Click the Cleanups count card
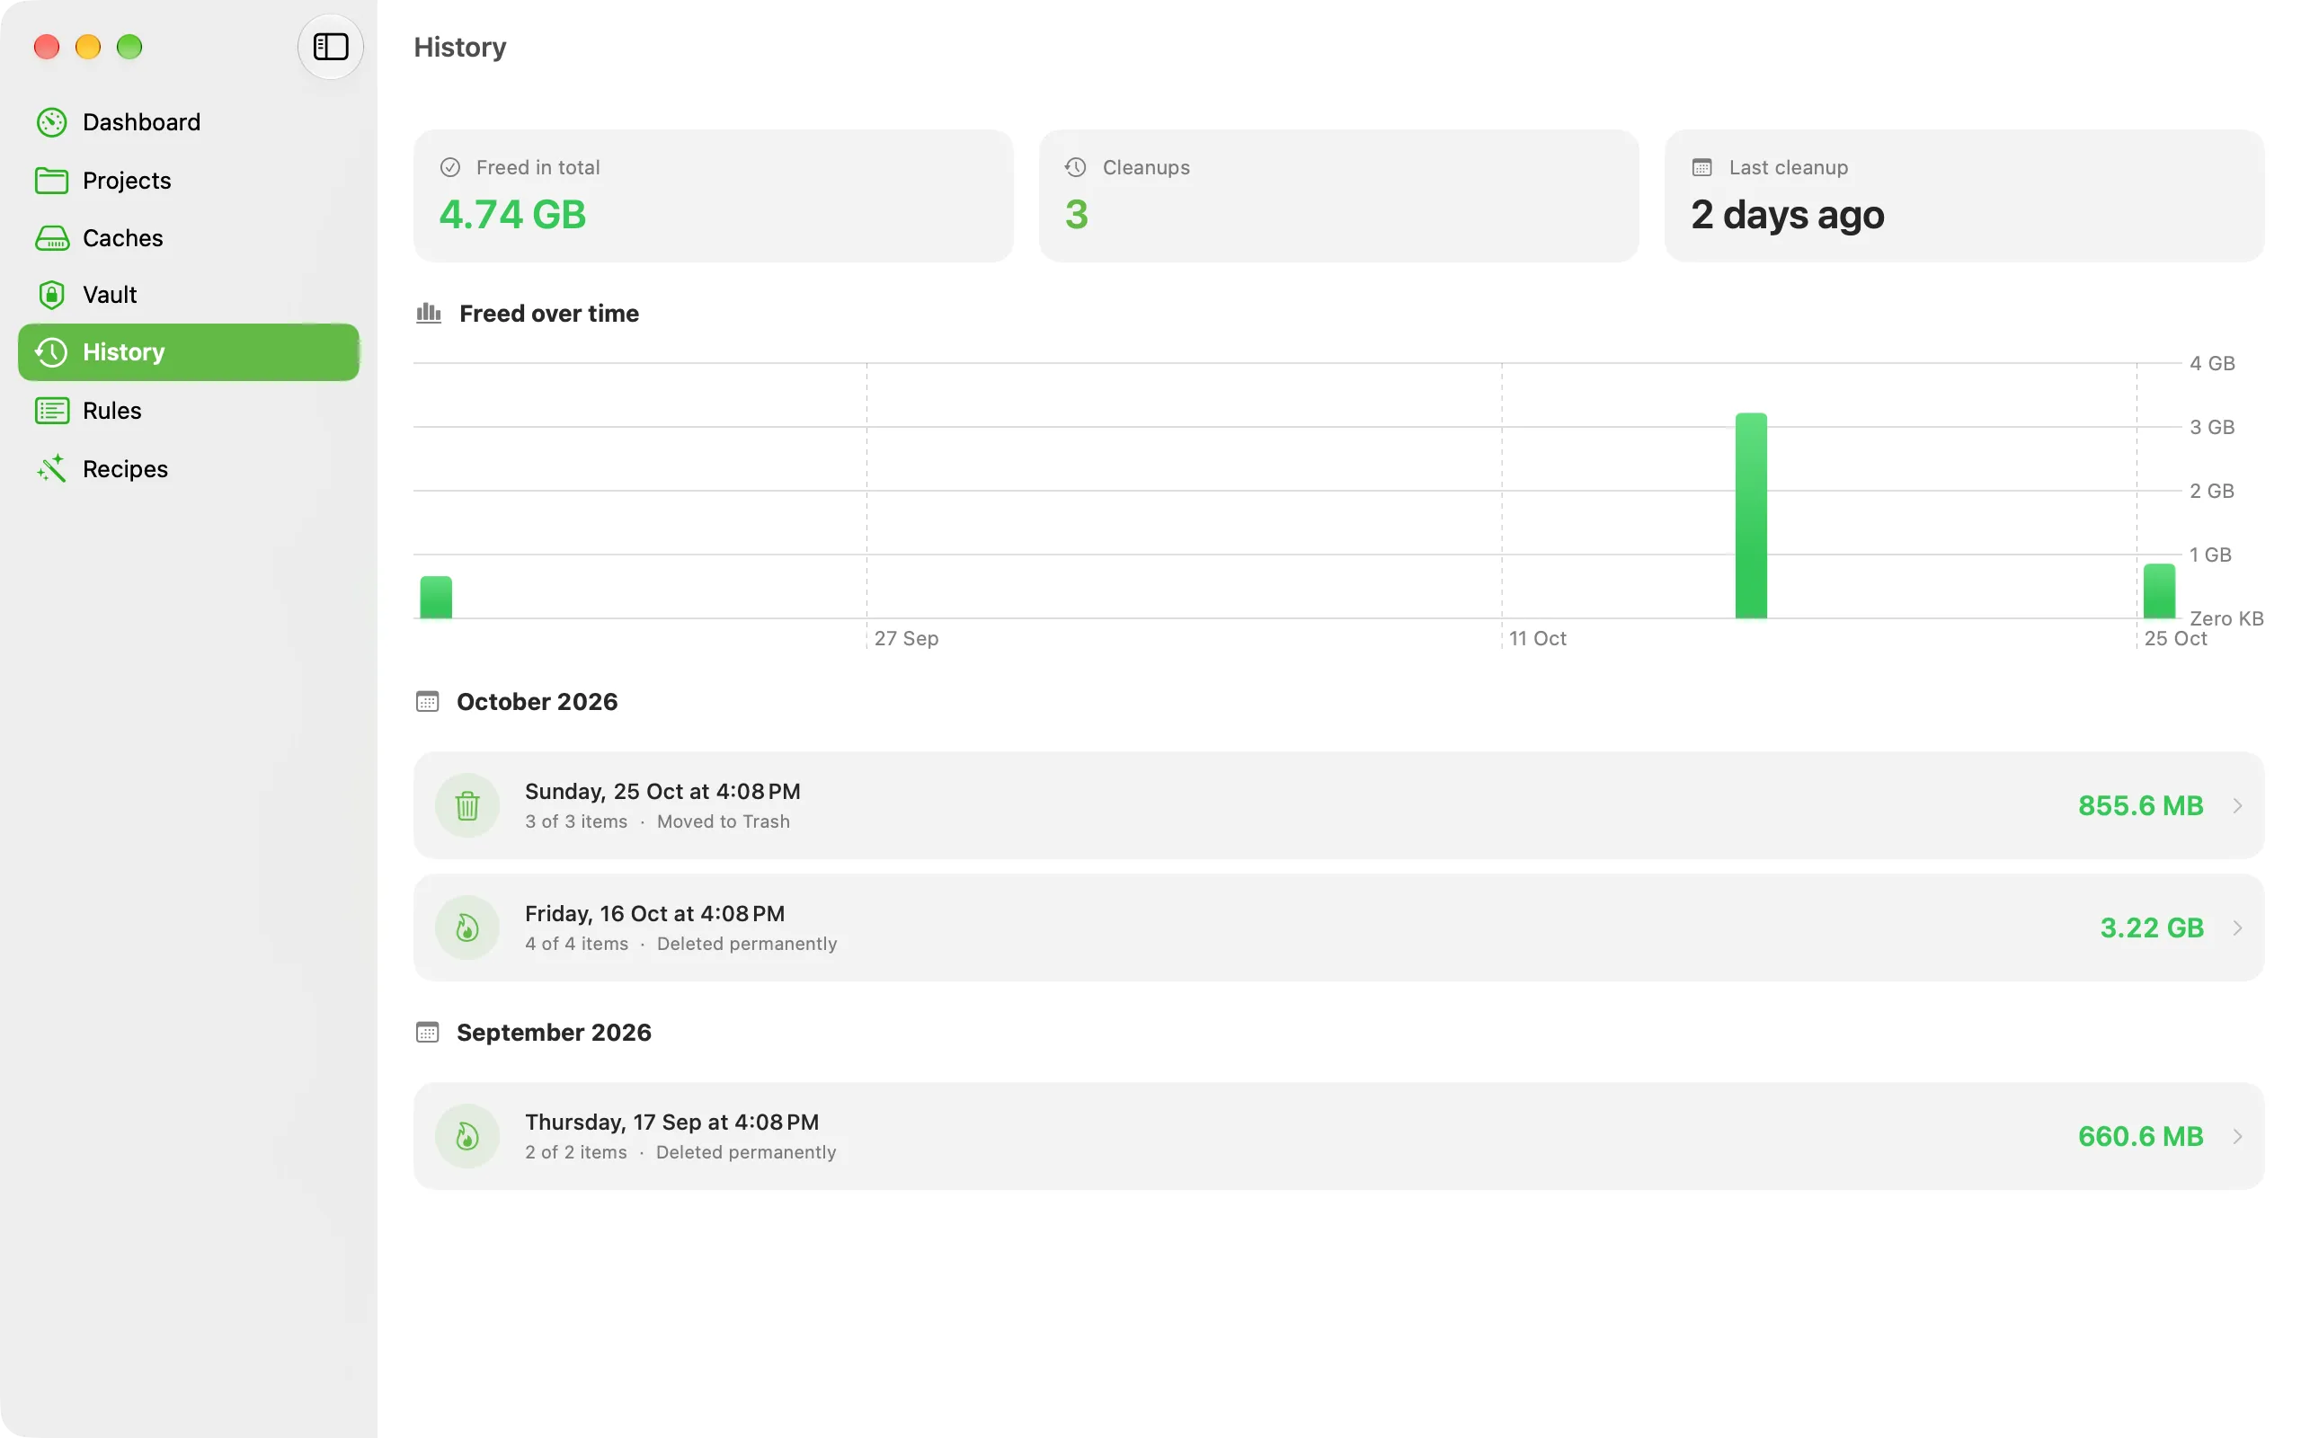The height and width of the screenshot is (1438, 2301). click(x=1337, y=196)
